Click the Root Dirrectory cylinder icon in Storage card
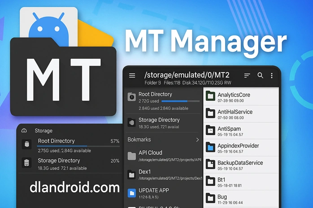313x208 pixels. 27,144
